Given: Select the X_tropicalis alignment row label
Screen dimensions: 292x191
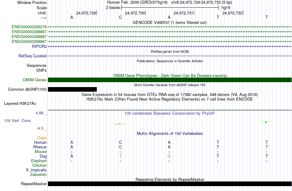Looking at the screenshot, I should (36, 170).
